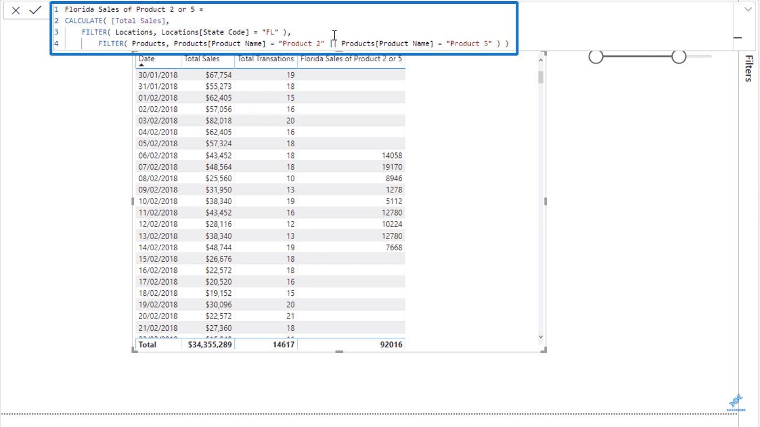760x427 pixels.
Task: Click the 1278 Florida sales value
Action: pos(393,190)
